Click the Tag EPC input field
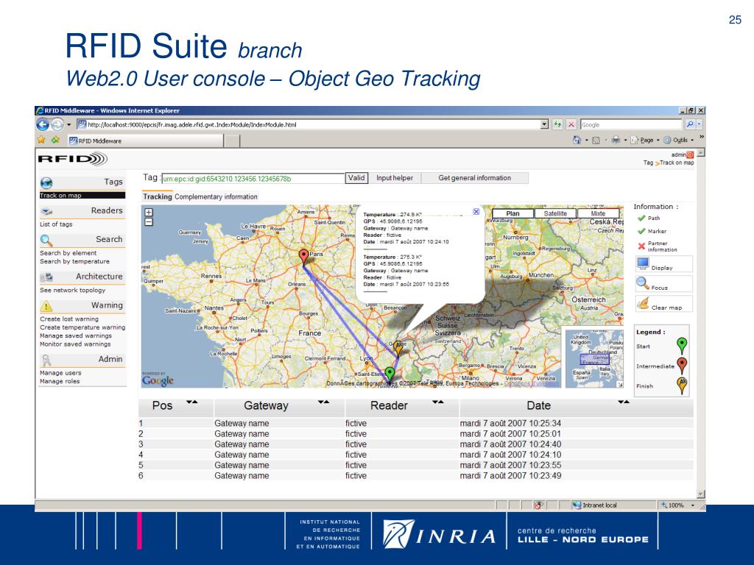Image resolution: width=754 pixels, height=565 pixels. pyautogui.click(x=253, y=178)
